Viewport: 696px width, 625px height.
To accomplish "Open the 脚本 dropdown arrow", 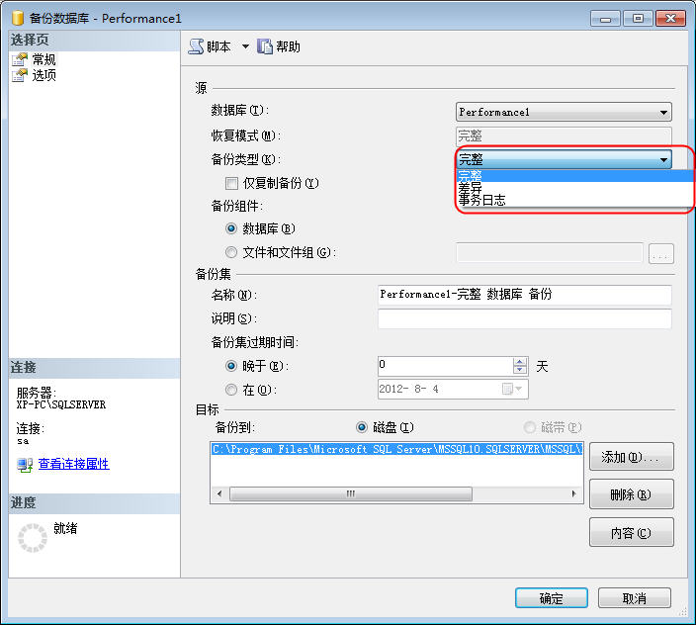I will [245, 46].
